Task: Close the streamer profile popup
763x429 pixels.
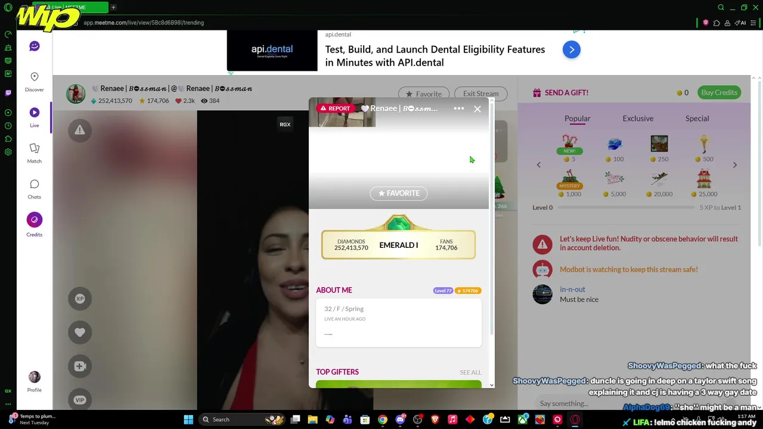Action: pos(477,109)
